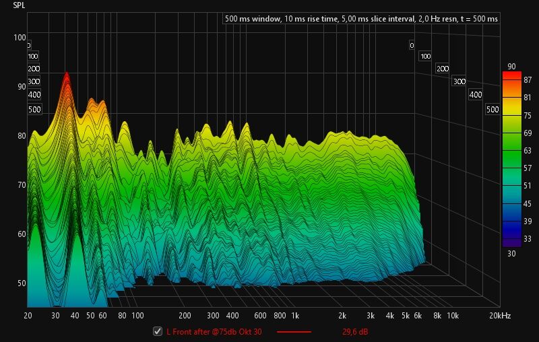This screenshot has height=342, width=539.
Task: Click the boxed 0 time label on the right
Action: pyautogui.click(x=412, y=45)
